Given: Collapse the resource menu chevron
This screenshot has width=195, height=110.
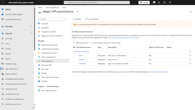Looking at the screenshot, I should pos(67,19).
